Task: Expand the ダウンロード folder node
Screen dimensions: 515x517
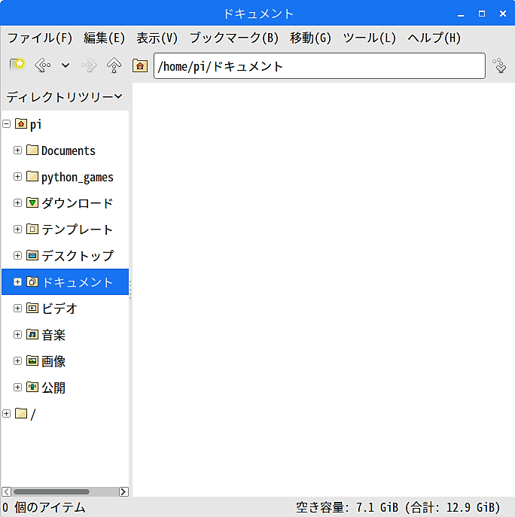Action: [18, 202]
